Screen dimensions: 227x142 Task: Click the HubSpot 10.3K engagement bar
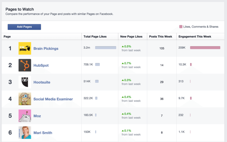click(x=191, y=65)
